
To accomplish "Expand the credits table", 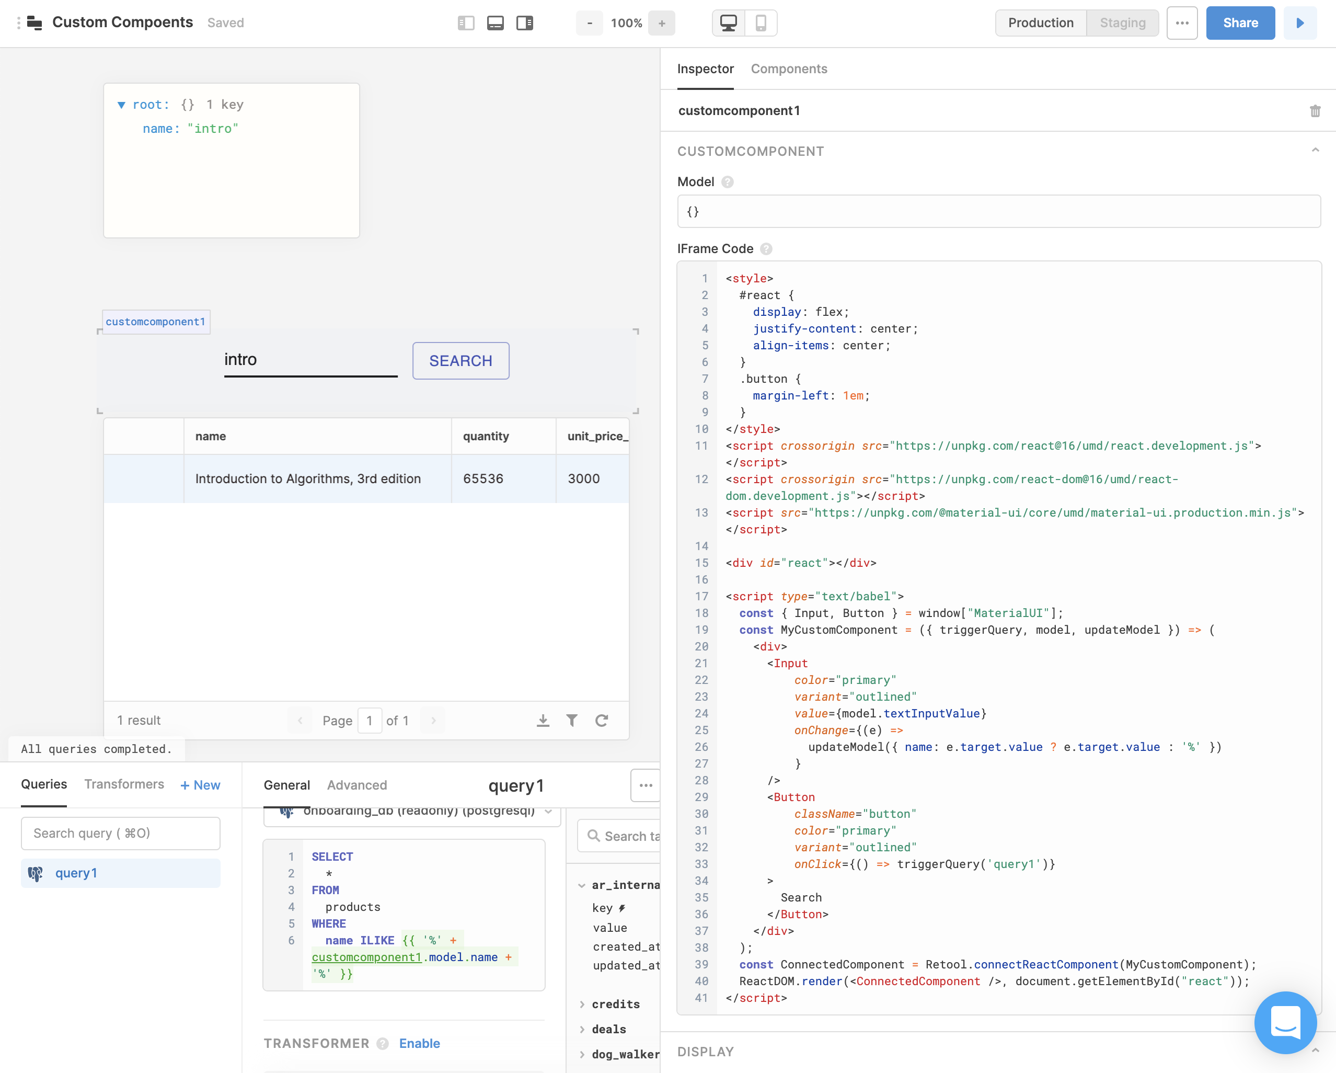I will 582,1004.
